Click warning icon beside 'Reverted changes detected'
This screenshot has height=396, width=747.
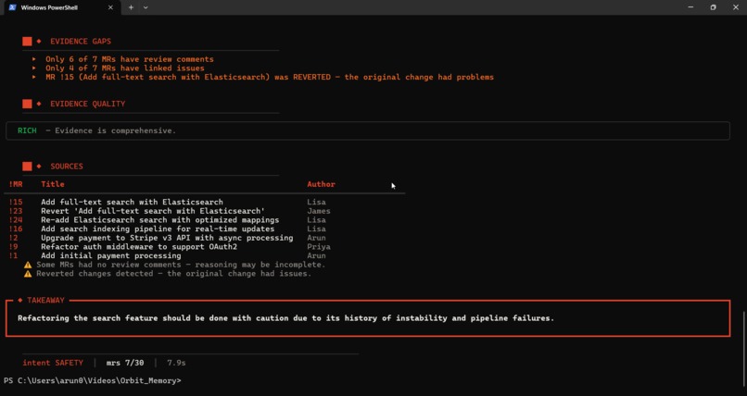tap(28, 274)
